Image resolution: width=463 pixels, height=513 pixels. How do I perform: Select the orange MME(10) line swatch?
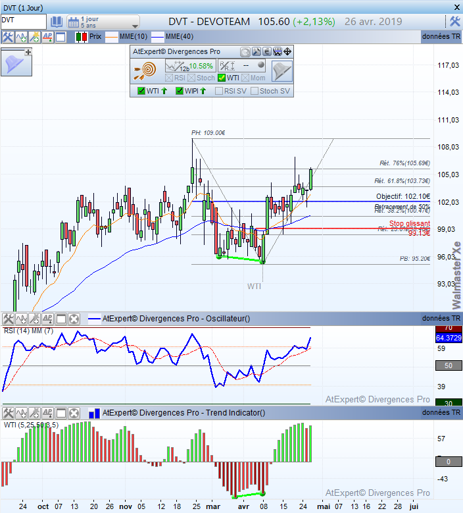point(111,37)
